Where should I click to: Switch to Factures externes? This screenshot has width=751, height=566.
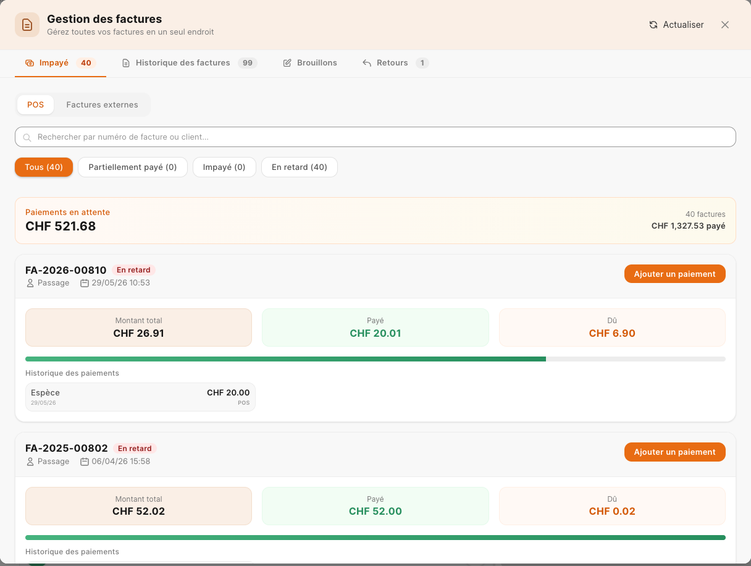point(103,105)
